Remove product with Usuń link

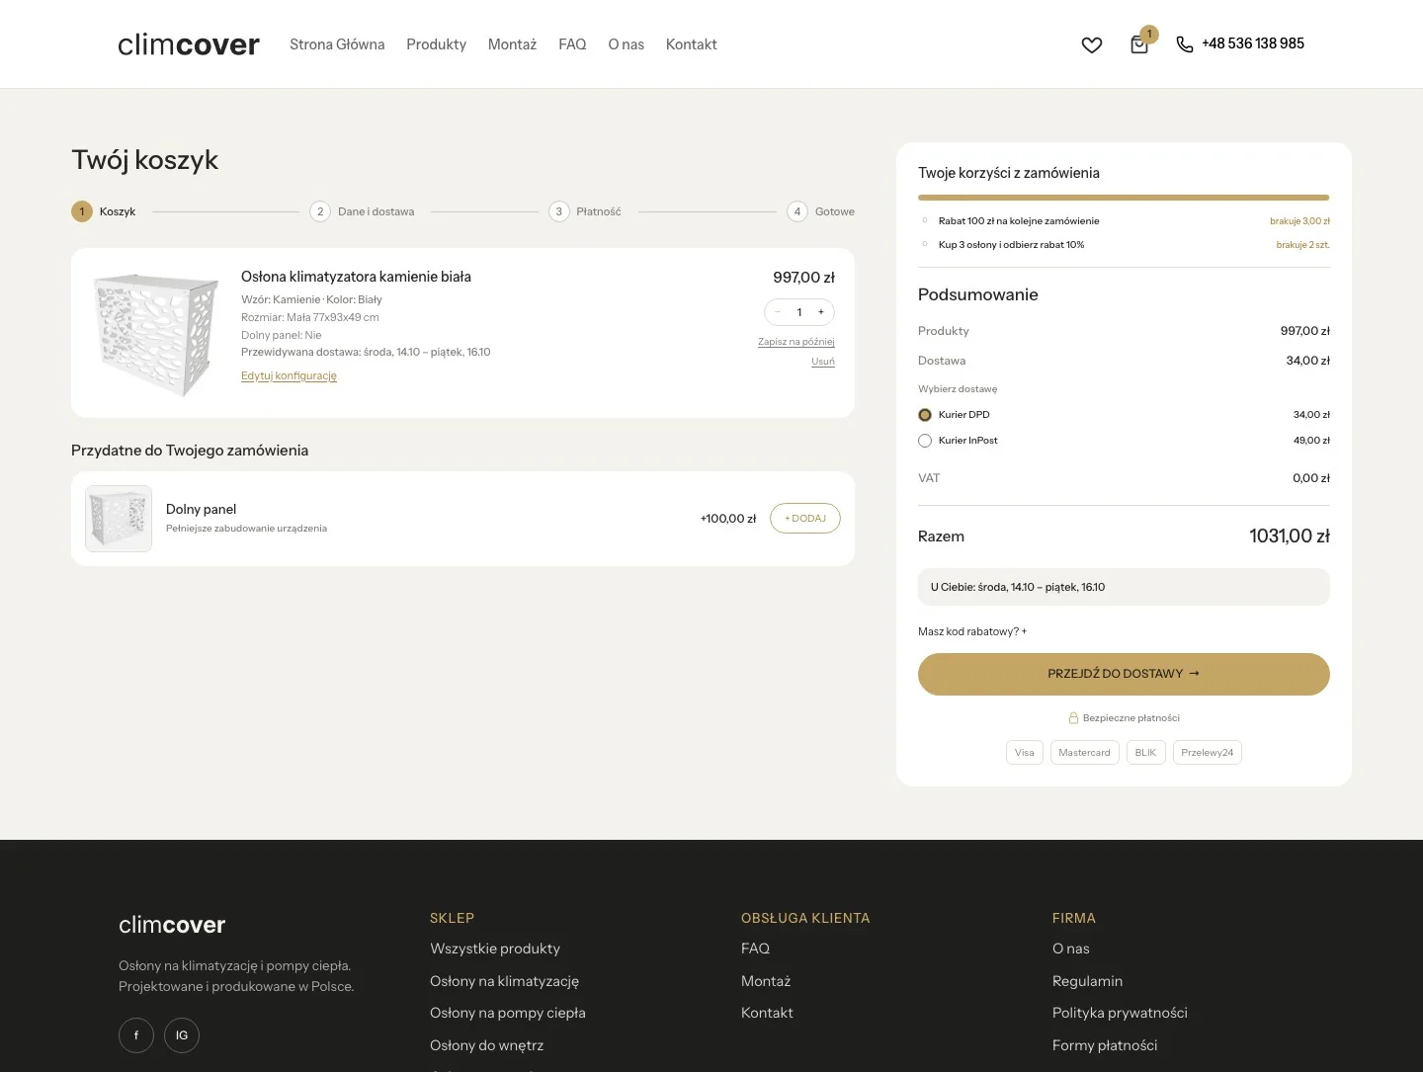[823, 362]
